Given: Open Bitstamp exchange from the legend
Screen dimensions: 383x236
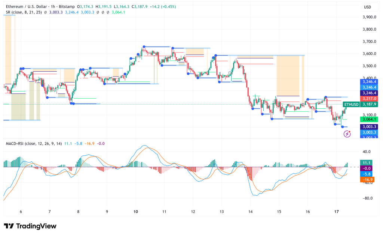Looking at the screenshot, I should point(66,6).
